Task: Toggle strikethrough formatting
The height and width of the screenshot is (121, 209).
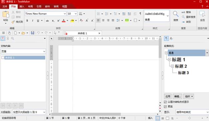Action: point(47,21)
